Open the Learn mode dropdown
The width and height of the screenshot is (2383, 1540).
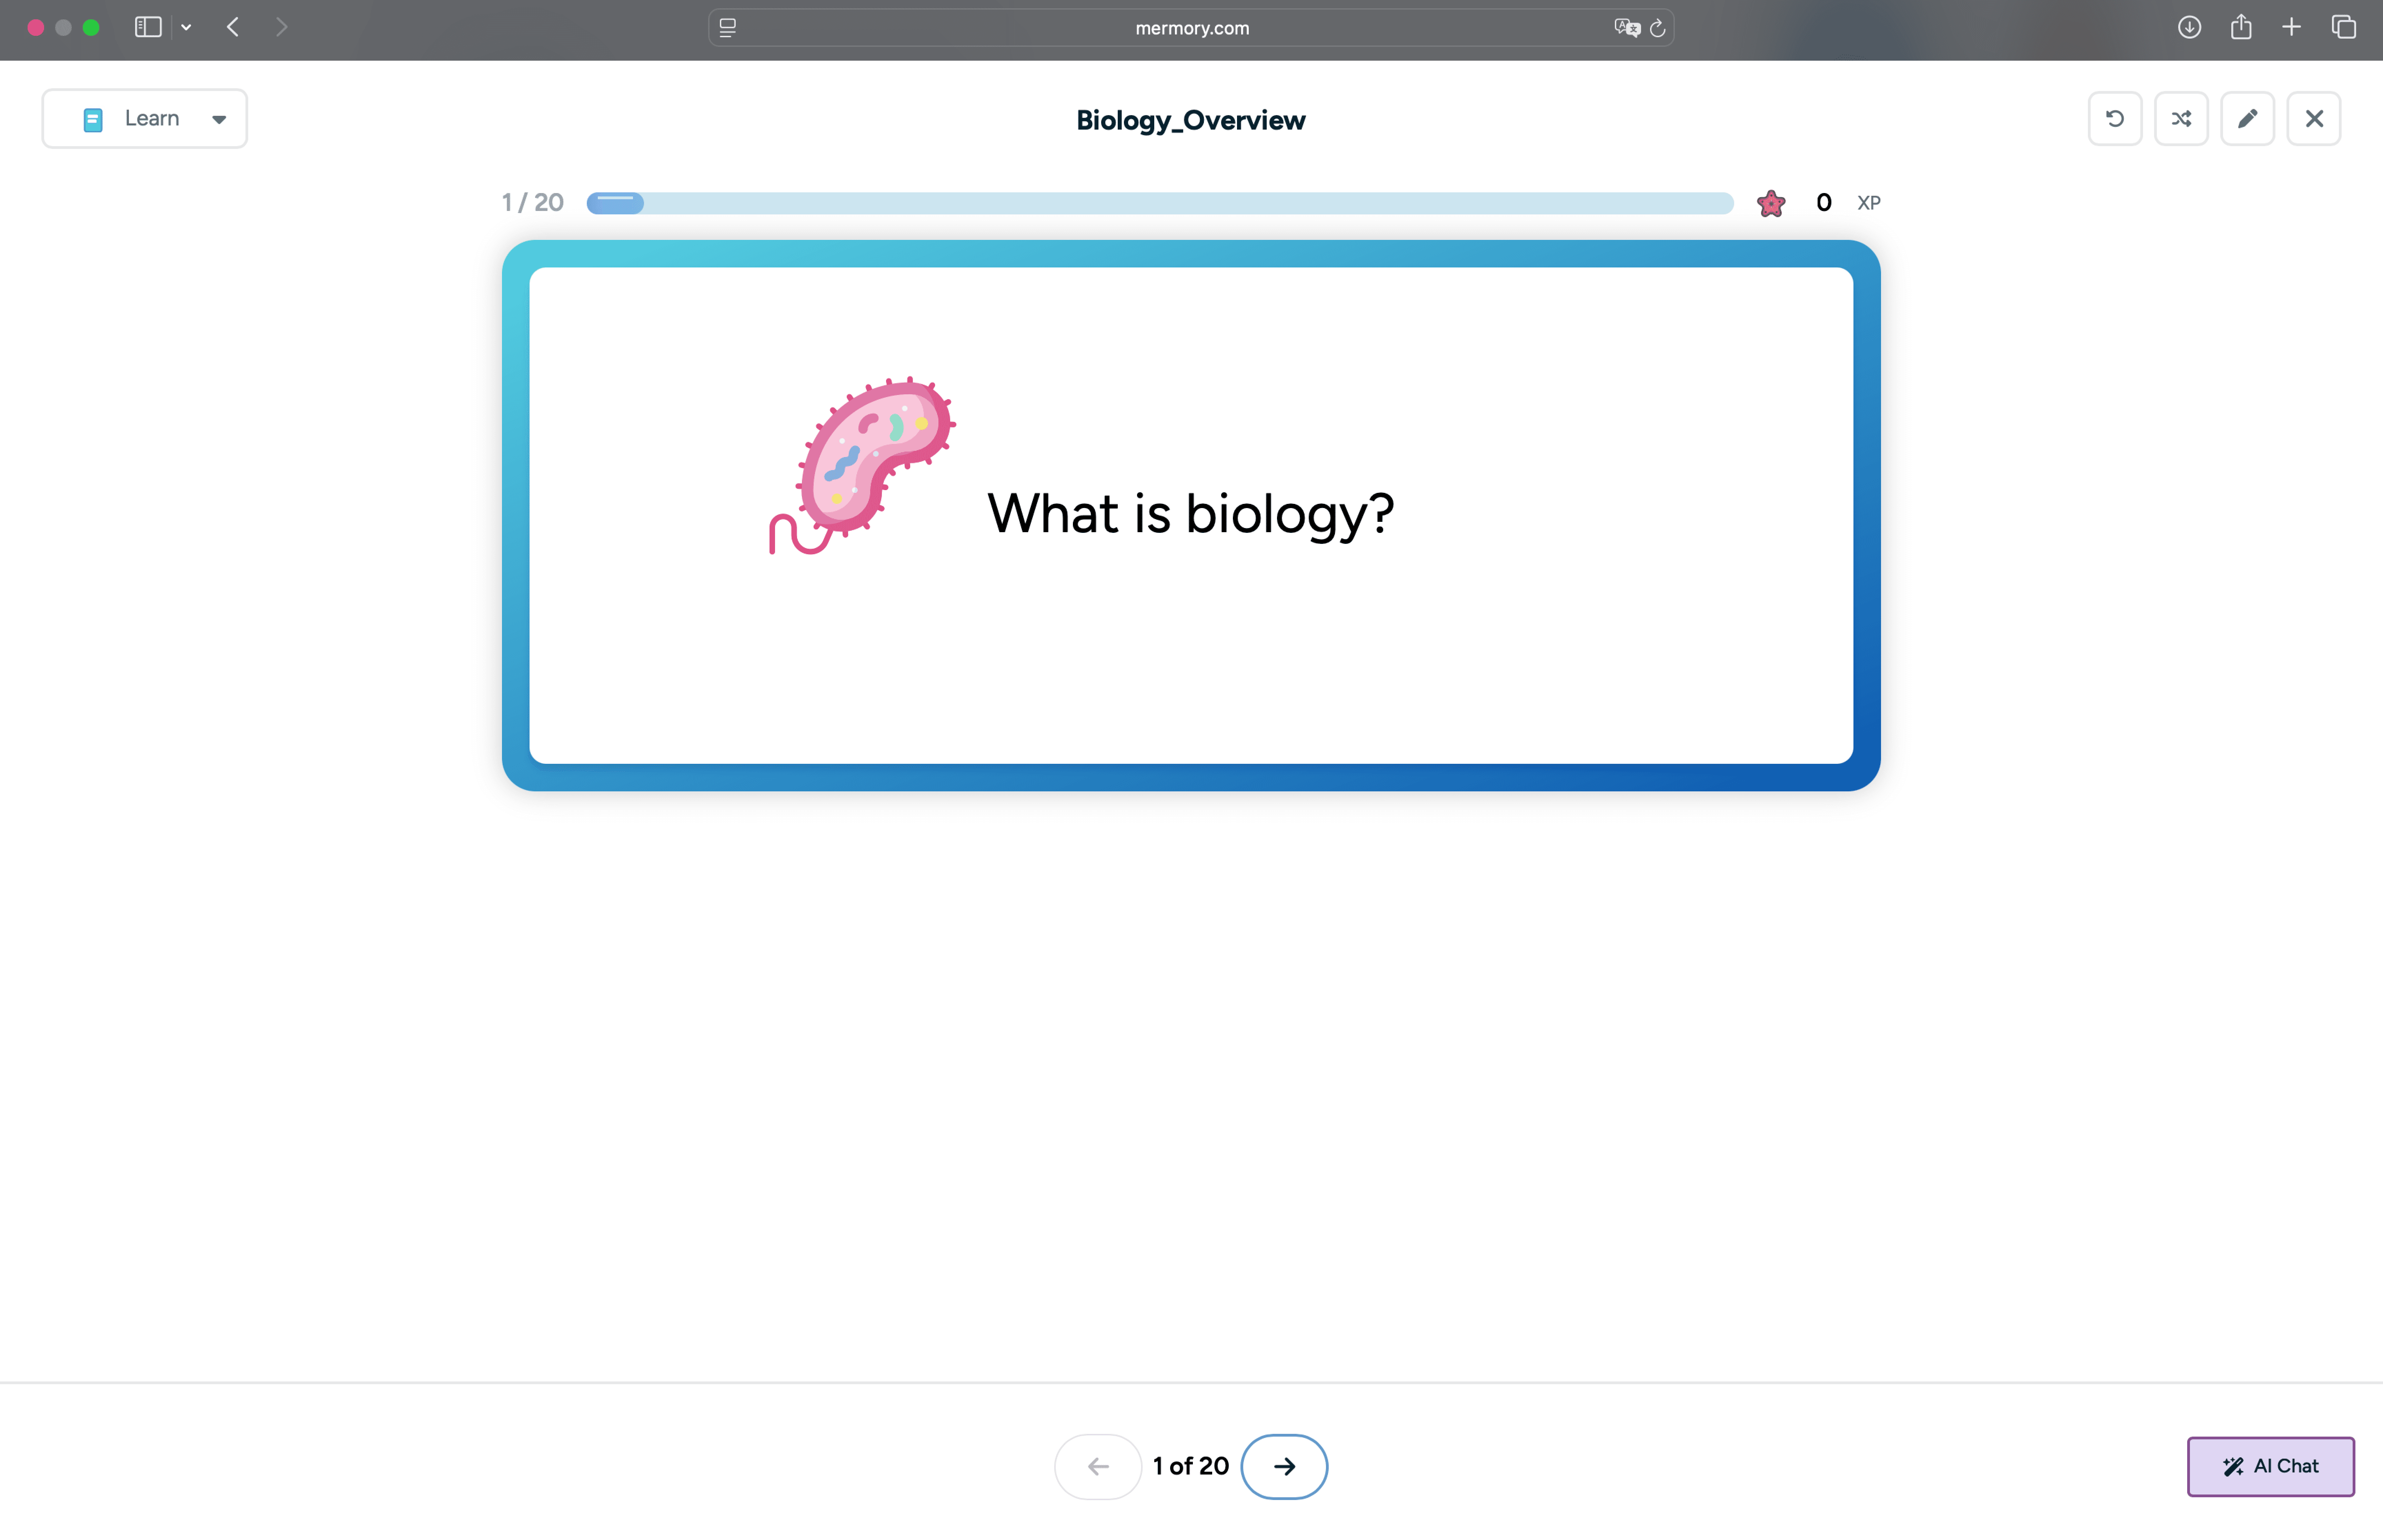point(145,119)
